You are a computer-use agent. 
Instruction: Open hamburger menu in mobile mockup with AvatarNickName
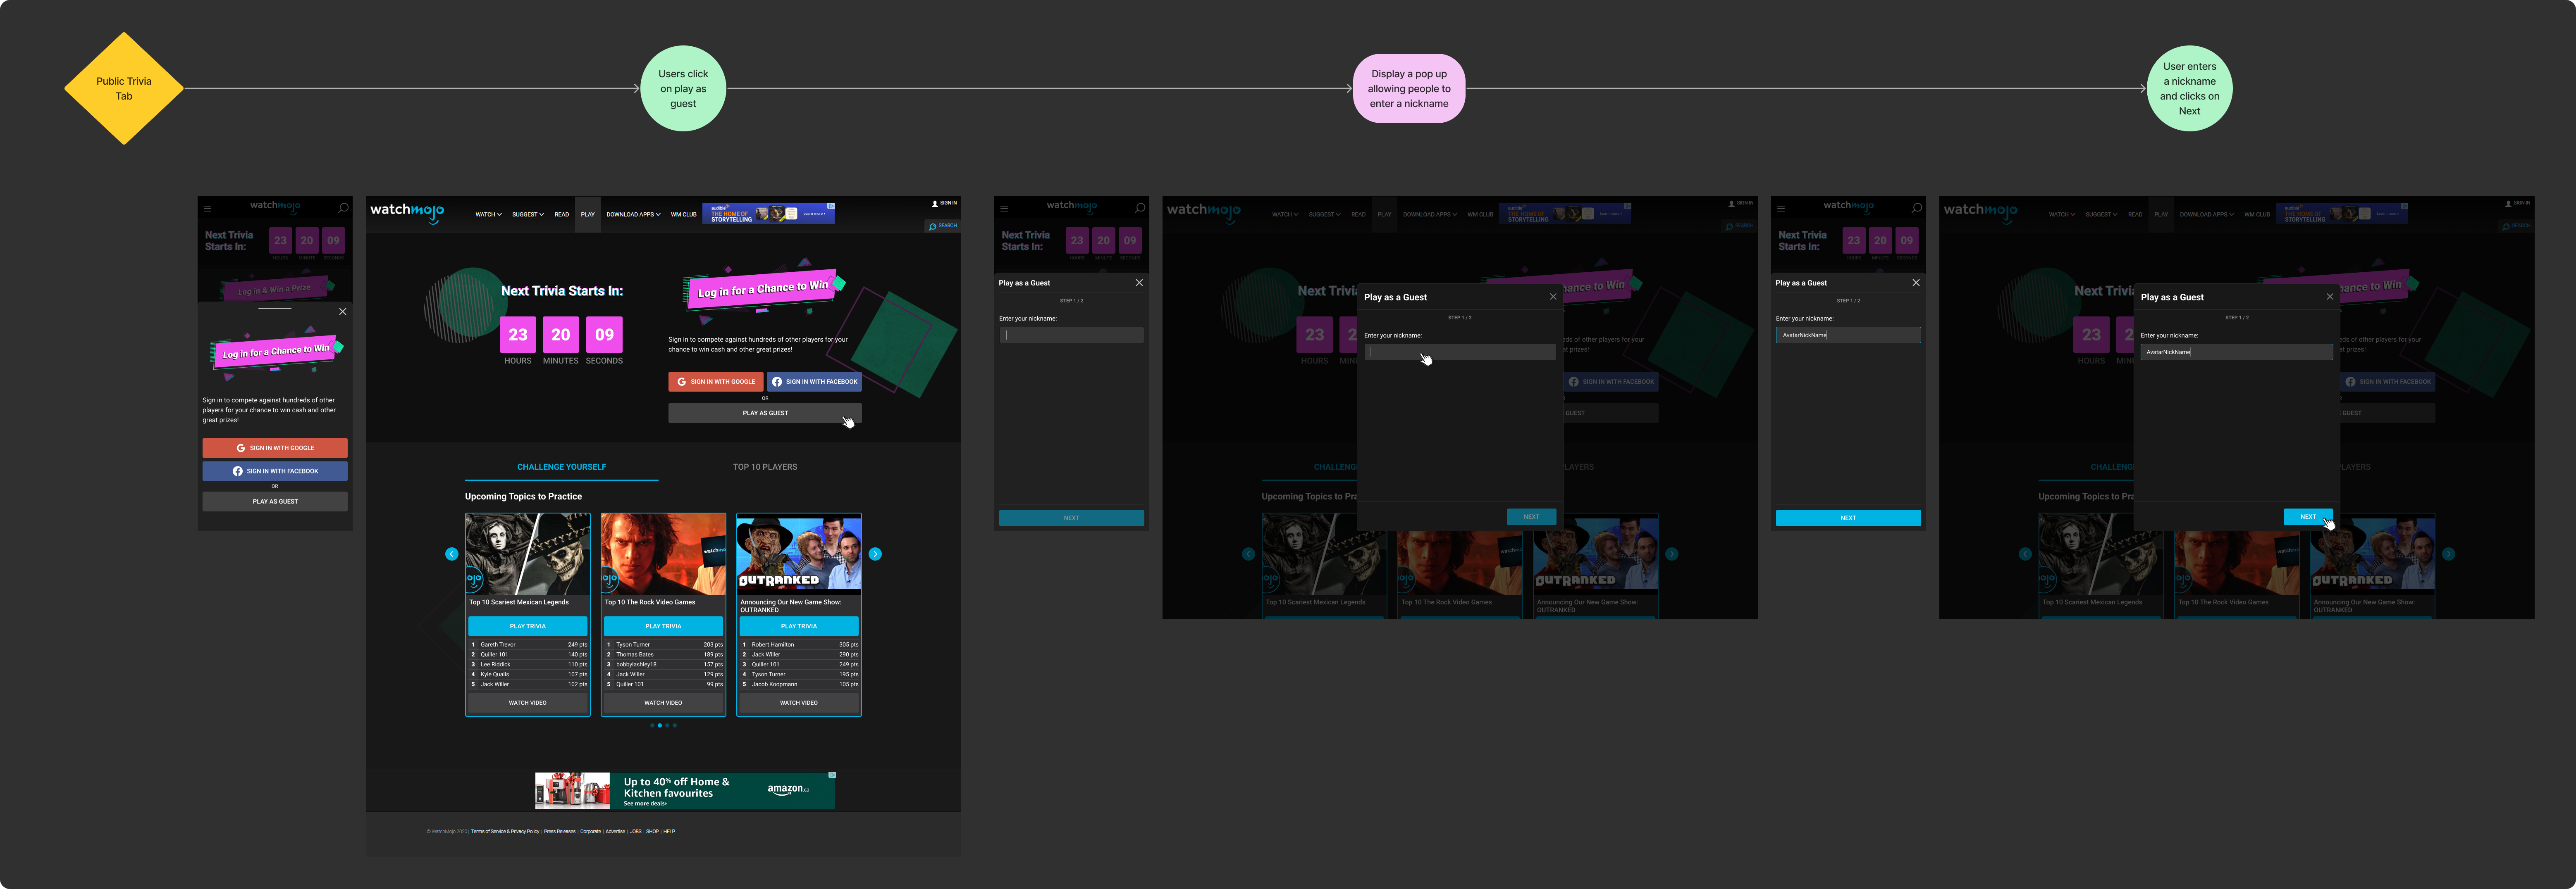point(1781,209)
